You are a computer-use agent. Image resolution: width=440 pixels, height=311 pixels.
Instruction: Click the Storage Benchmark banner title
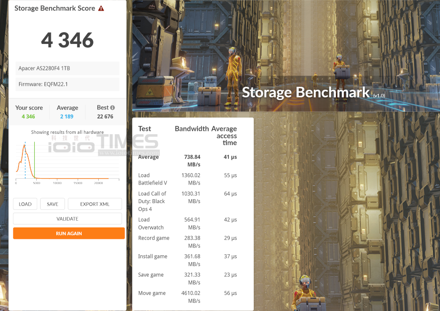pos(306,92)
